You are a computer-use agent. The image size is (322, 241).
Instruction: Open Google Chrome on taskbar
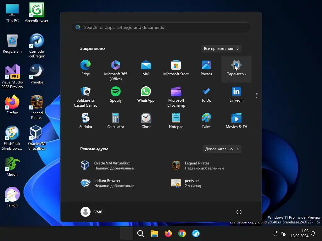[182, 233]
